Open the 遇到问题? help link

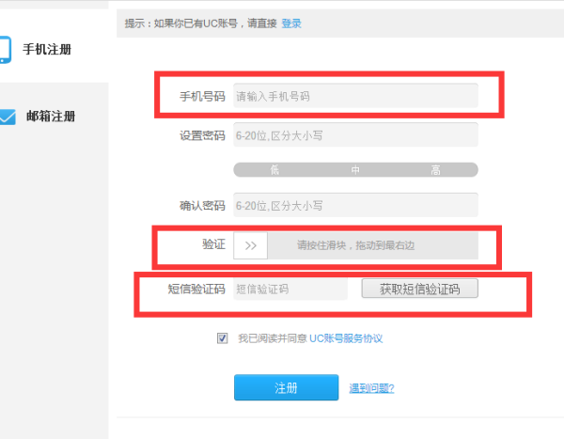(x=371, y=388)
